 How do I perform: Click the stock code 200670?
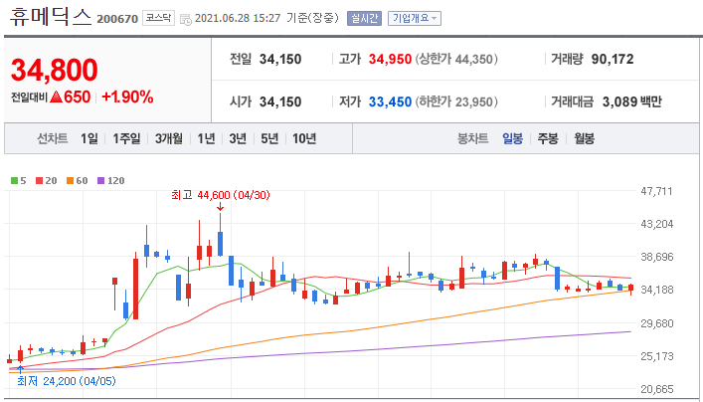click(117, 20)
